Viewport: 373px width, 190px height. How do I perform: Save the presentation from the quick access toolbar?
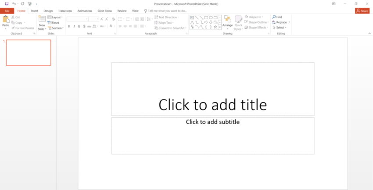7,4
